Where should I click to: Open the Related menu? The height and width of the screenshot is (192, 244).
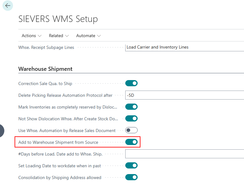click(59, 36)
